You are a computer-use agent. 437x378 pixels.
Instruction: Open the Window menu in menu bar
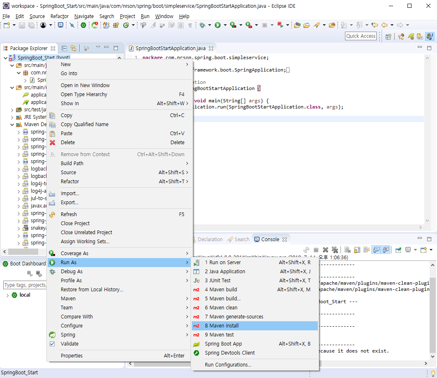[x=164, y=16]
